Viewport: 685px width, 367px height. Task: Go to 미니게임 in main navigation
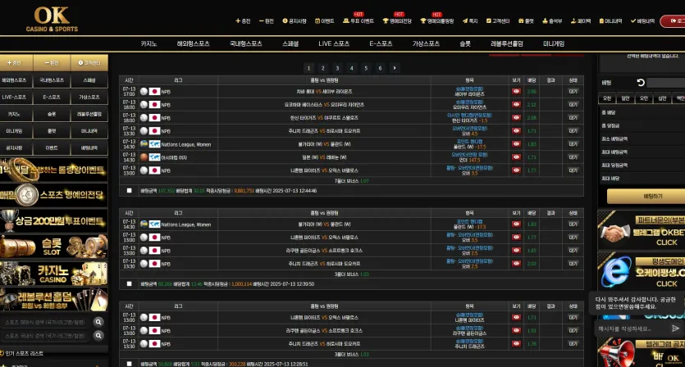click(554, 43)
